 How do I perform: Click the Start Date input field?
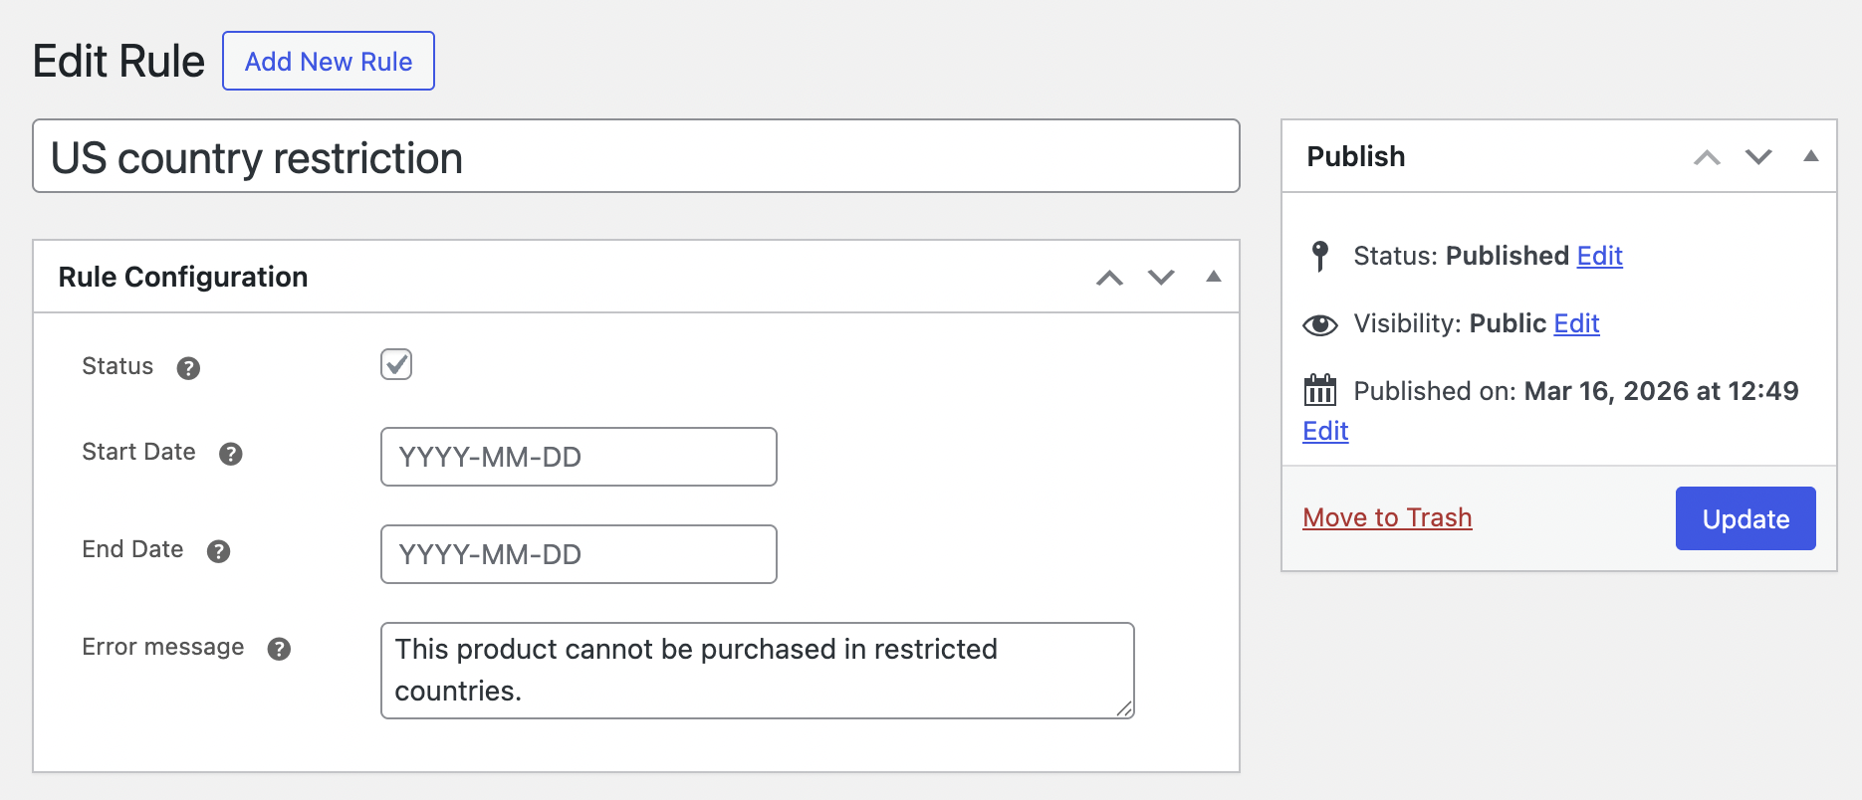click(x=578, y=457)
